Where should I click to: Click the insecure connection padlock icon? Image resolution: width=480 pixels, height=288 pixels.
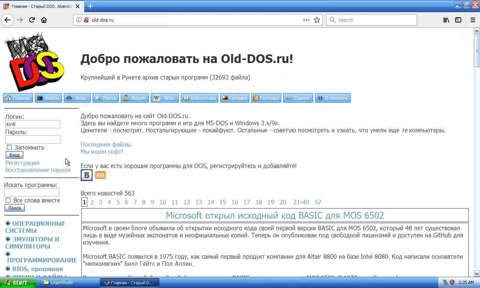click(x=86, y=20)
